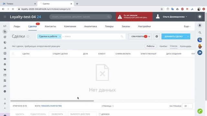
Task: Open the mail envelope sidebar icon
Action: point(5,59)
